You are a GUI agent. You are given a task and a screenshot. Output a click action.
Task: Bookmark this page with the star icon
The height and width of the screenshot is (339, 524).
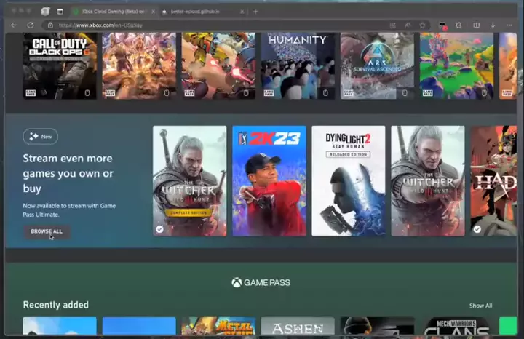422,25
